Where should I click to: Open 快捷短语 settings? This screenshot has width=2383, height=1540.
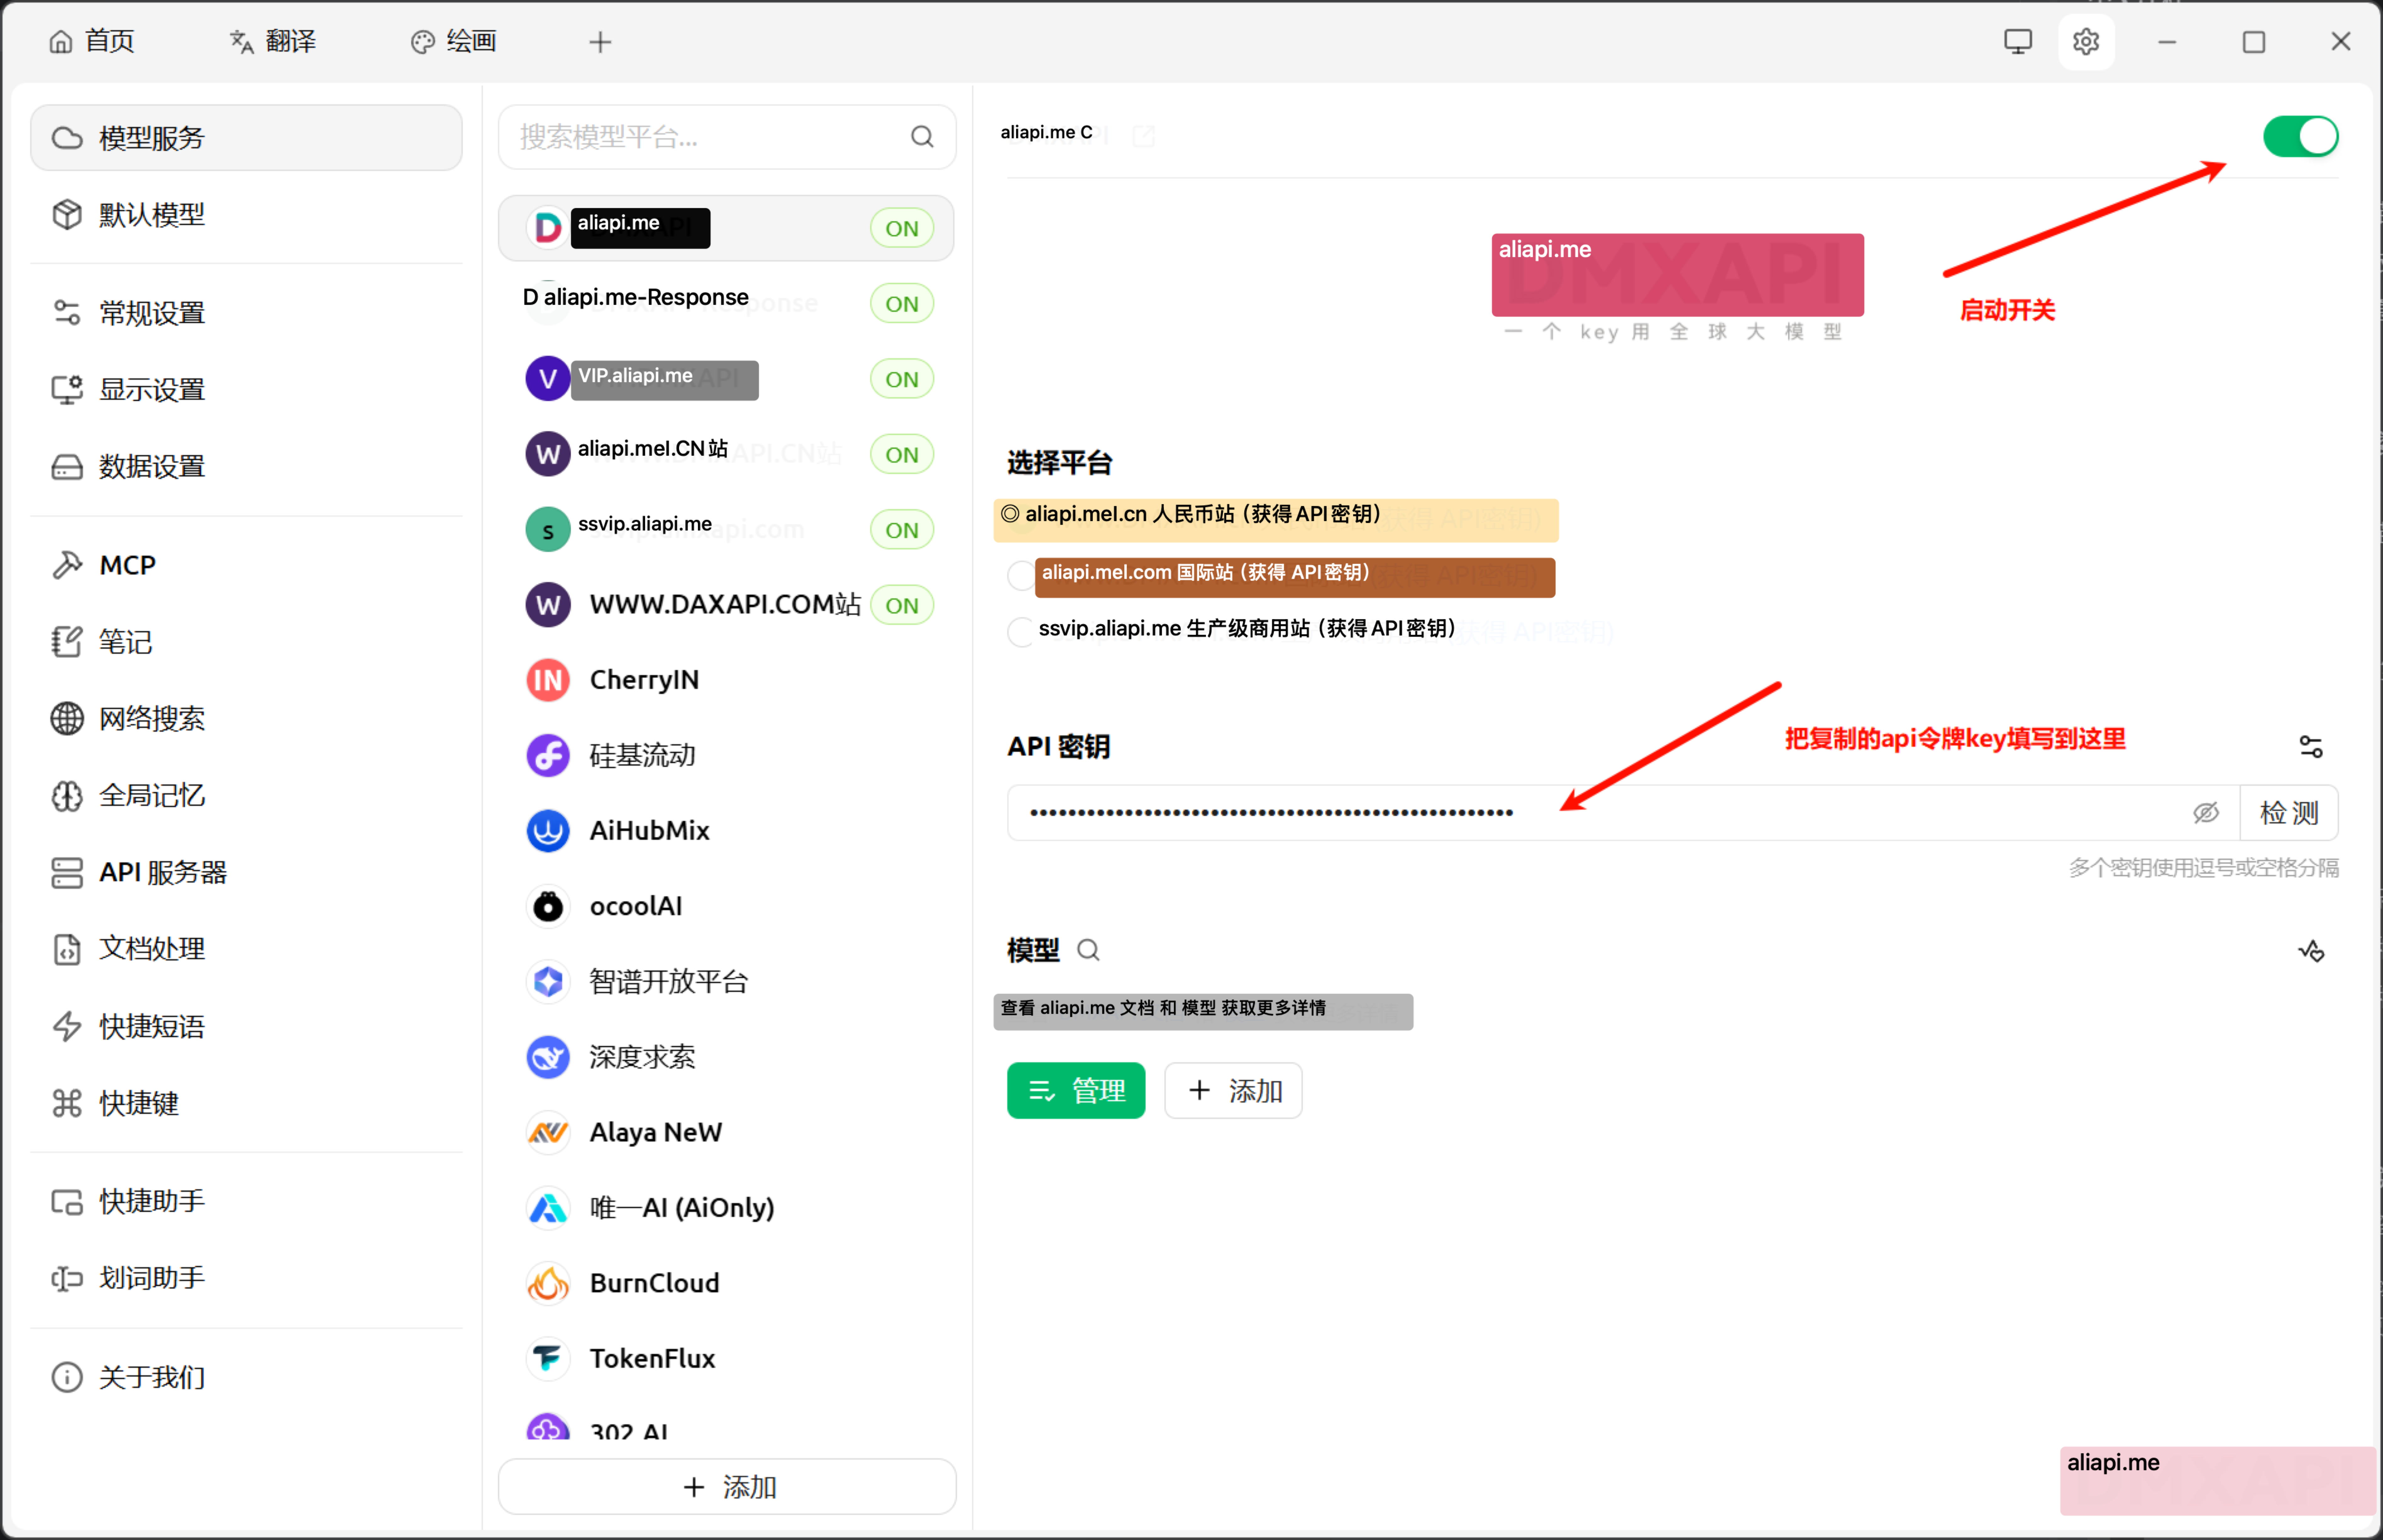click(246, 1026)
